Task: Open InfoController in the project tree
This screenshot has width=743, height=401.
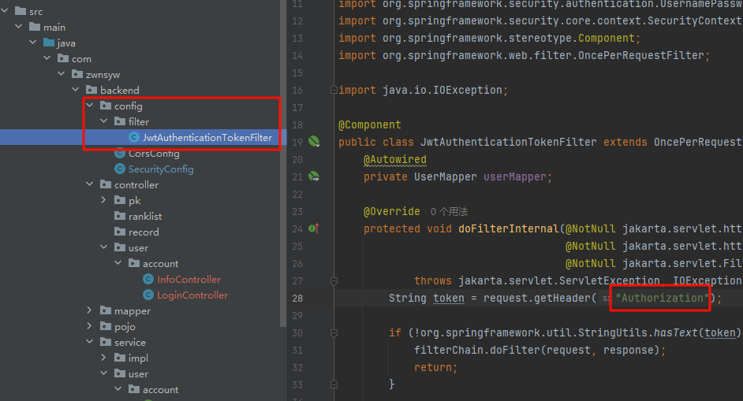Action: [x=189, y=279]
